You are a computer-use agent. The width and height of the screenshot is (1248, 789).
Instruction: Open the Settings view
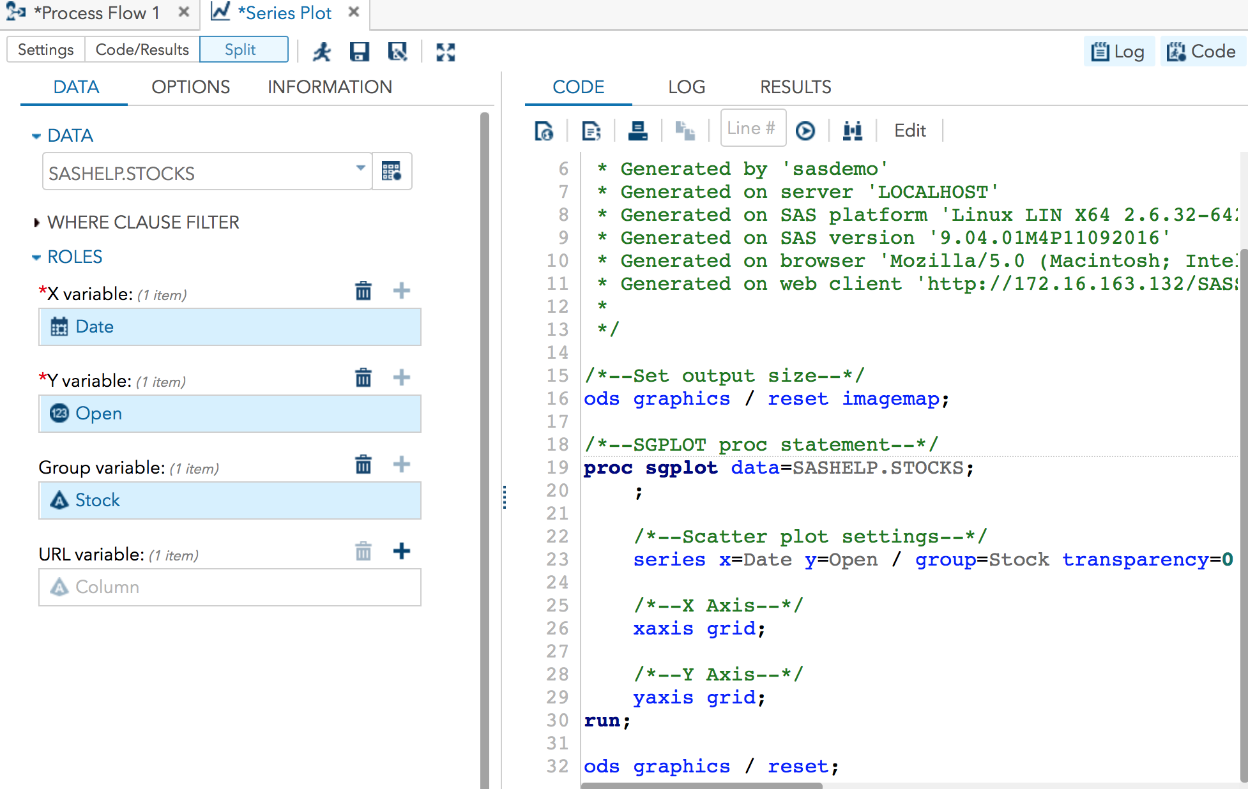45,49
